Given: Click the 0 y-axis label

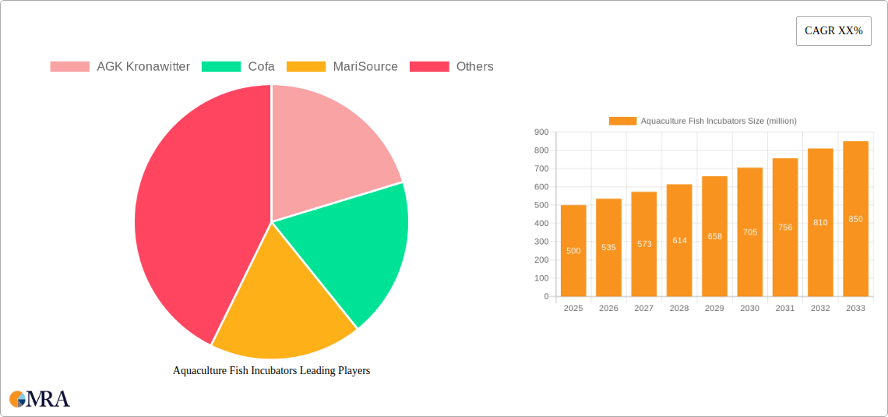Looking at the screenshot, I should [547, 296].
